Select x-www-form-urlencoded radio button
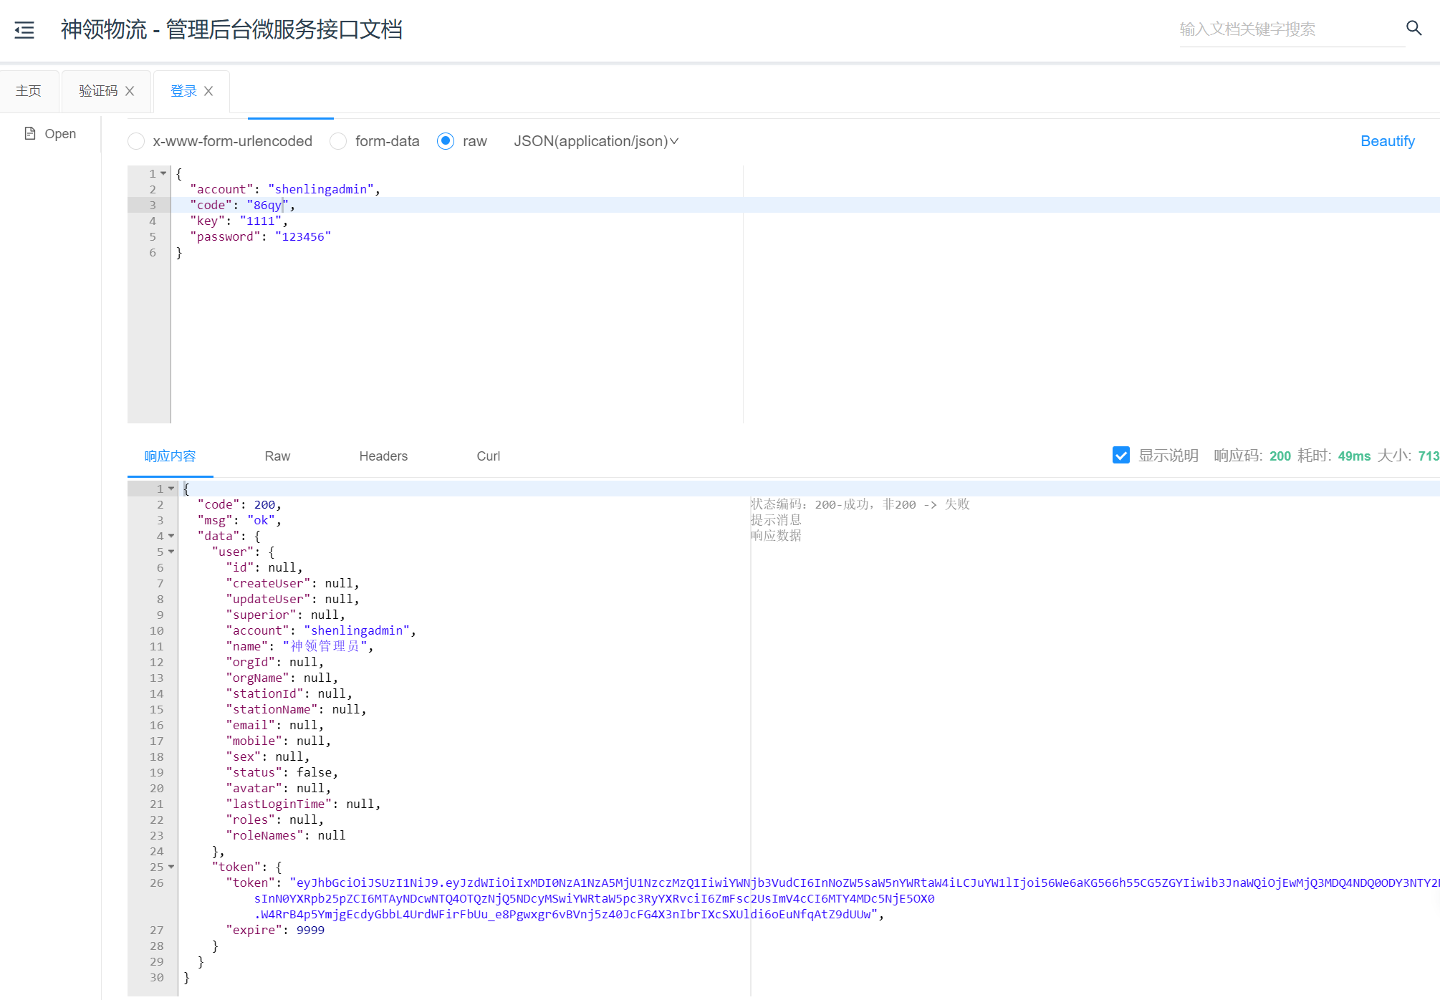The image size is (1440, 1000). coord(136,141)
